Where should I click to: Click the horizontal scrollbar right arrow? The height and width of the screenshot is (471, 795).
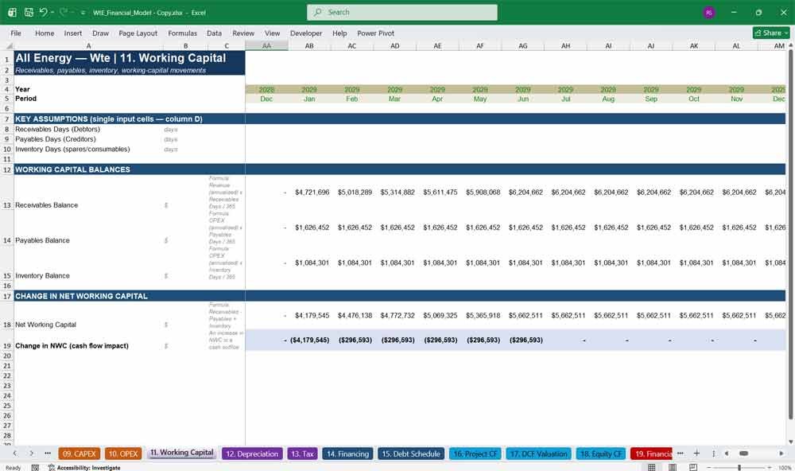tap(781, 453)
